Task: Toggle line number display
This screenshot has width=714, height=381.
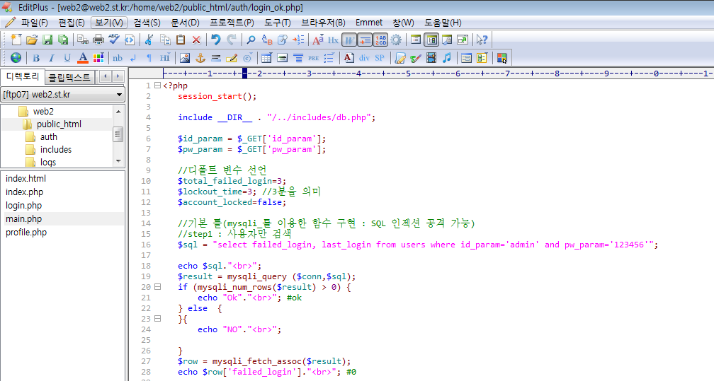Action: 380,40
